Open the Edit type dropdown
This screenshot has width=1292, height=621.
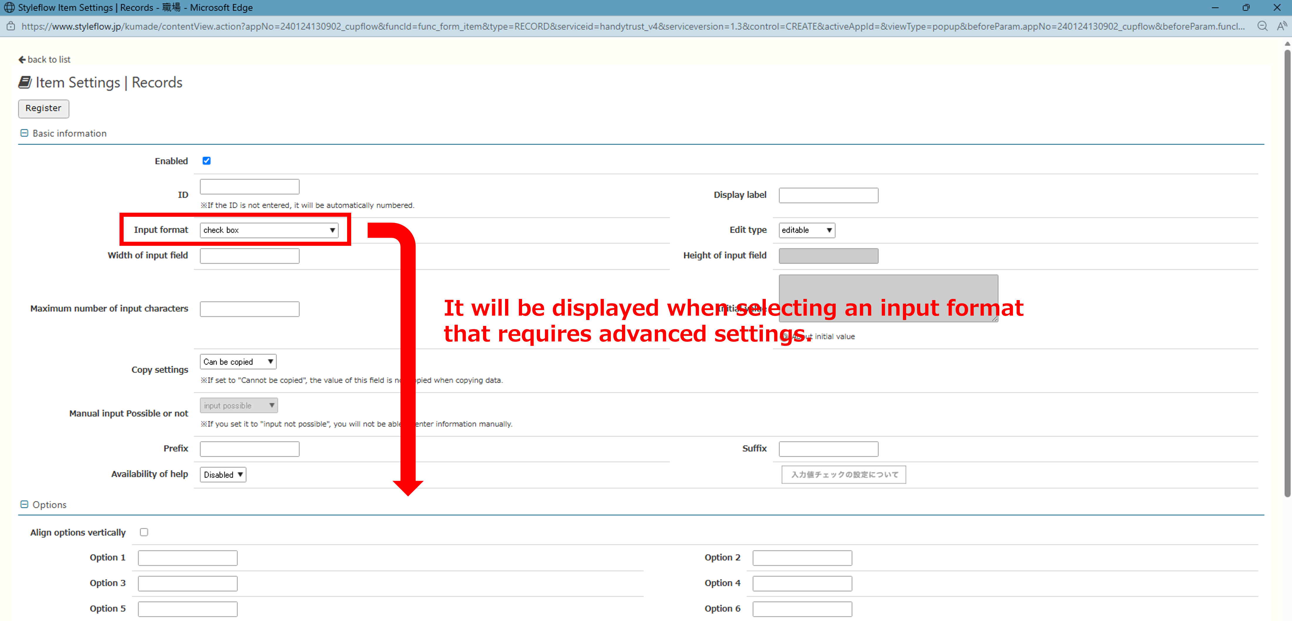[x=807, y=230]
